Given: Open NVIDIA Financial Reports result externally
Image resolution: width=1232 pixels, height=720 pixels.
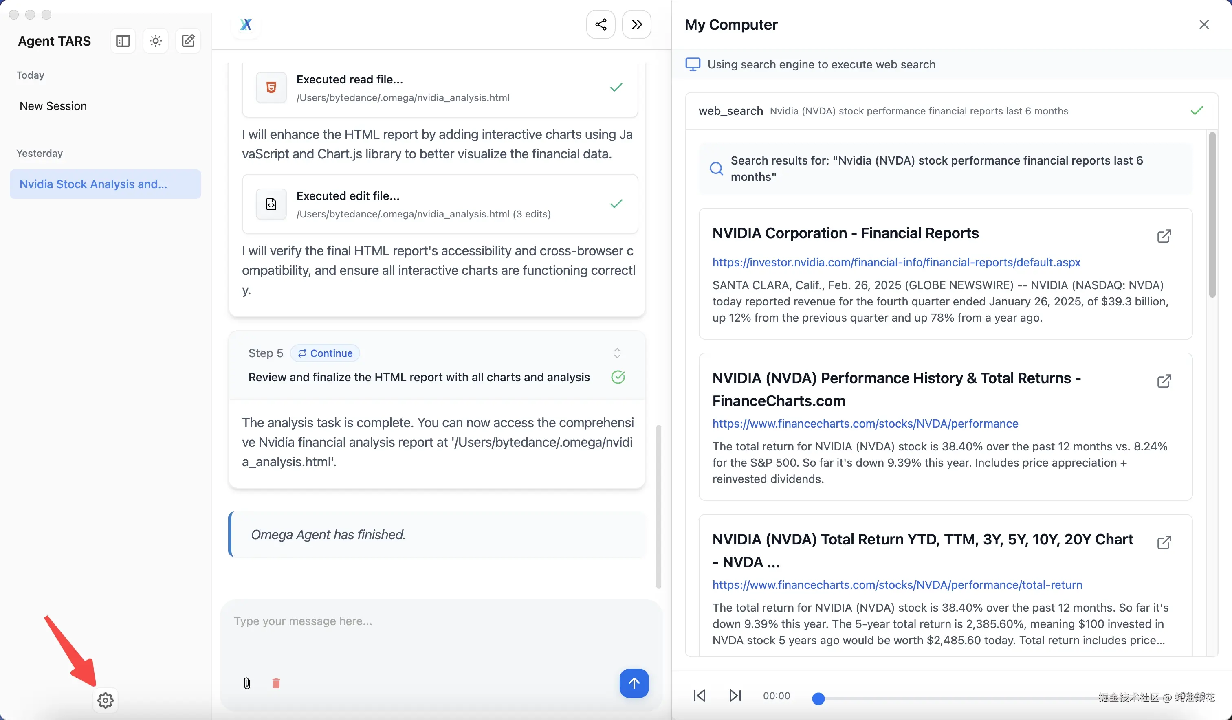Looking at the screenshot, I should coord(1164,236).
